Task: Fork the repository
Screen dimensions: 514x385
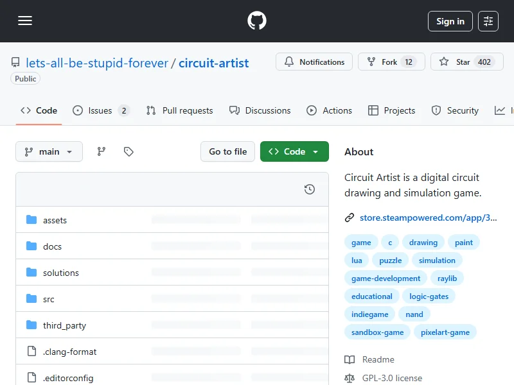Action: click(391, 62)
